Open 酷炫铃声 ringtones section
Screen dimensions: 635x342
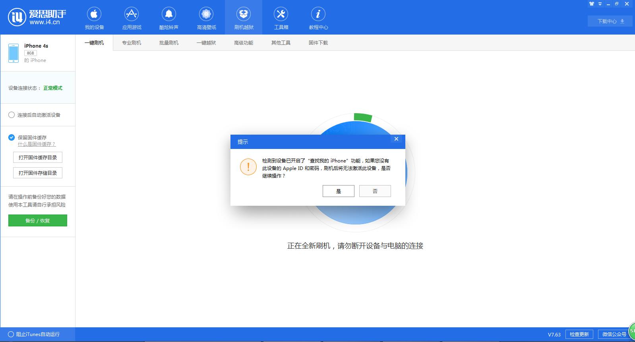169,18
